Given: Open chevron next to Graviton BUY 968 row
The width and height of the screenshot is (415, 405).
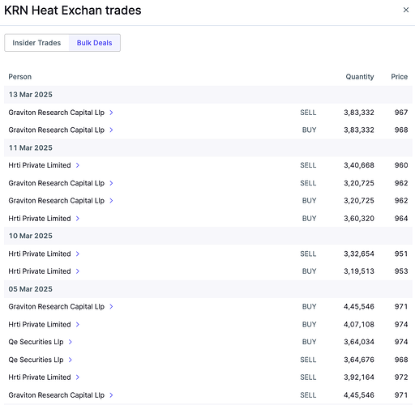Looking at the screenshot, I should [111, 130].
